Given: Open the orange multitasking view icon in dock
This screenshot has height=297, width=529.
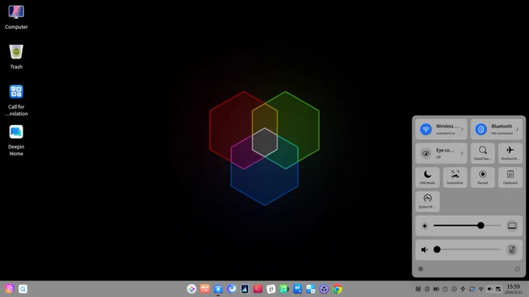Looking at the screenshot, I should click(205, 289).
